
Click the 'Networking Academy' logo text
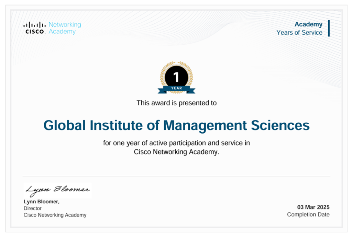65,28
